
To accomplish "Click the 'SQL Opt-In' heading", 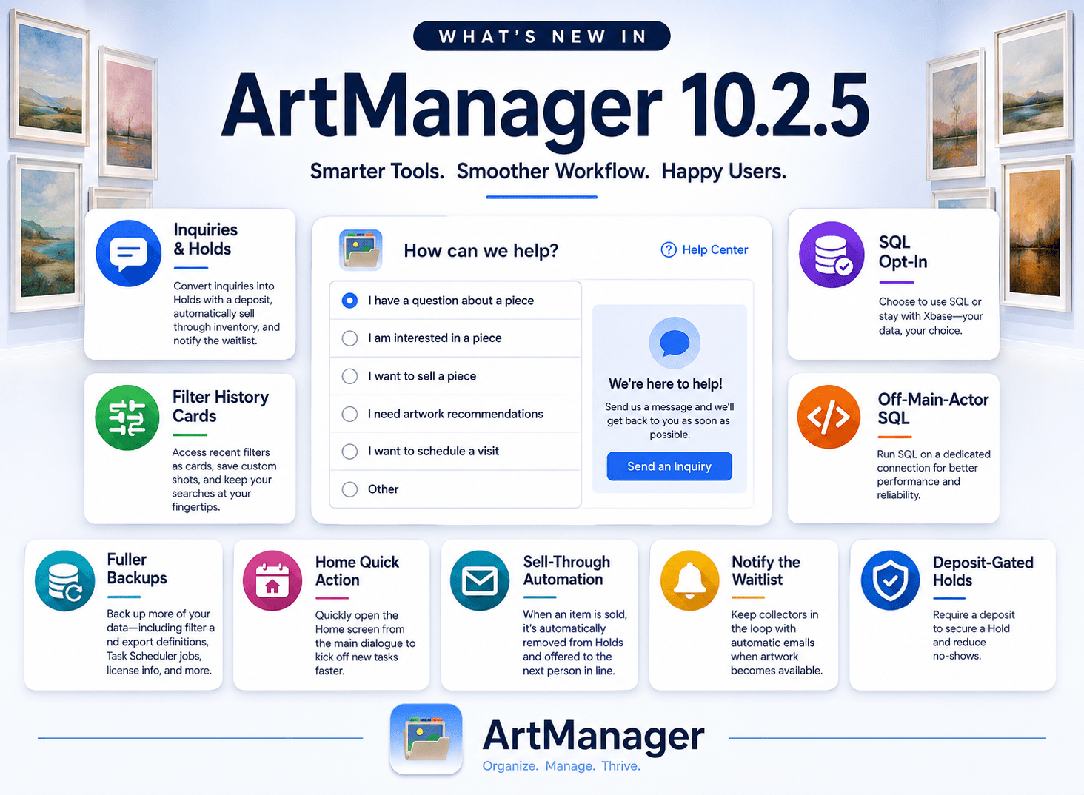I will (903, 252).
